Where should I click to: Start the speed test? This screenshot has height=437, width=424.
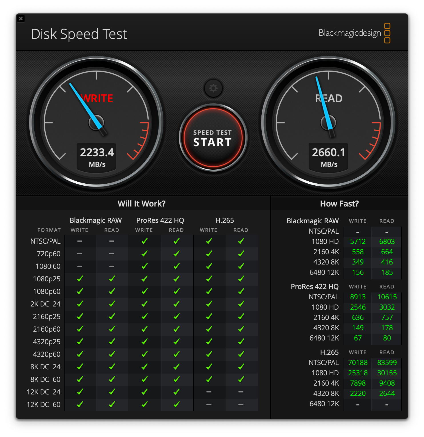[x=213, y=138]
